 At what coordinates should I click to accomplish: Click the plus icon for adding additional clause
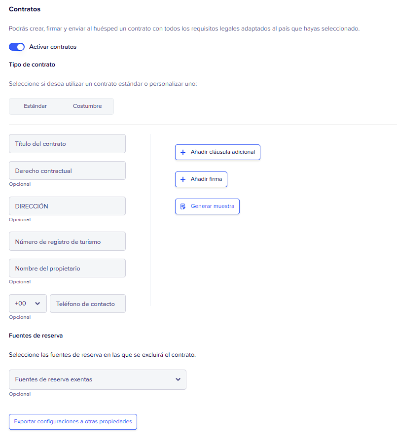pyautogui.click(x=183, y=152)
